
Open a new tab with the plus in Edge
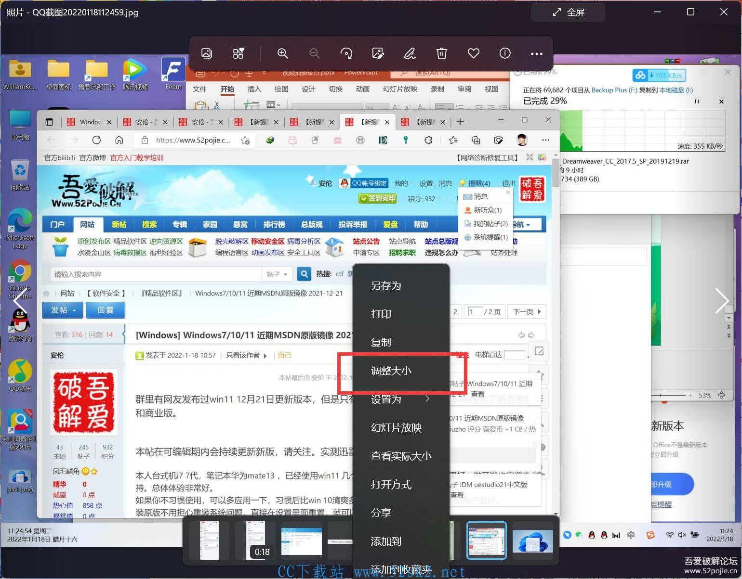(460, 122)
